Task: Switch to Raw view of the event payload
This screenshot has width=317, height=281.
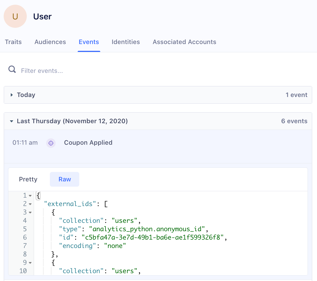Action: tap(64, 179)
